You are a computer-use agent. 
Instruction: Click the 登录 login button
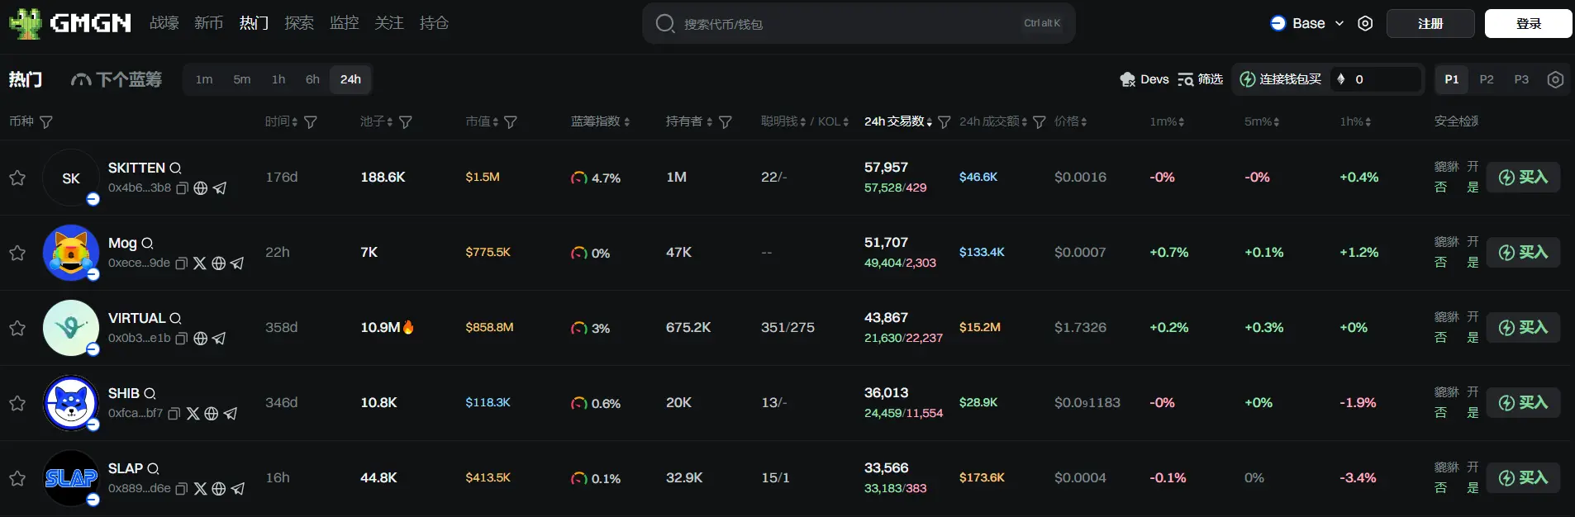[1528, 23]
